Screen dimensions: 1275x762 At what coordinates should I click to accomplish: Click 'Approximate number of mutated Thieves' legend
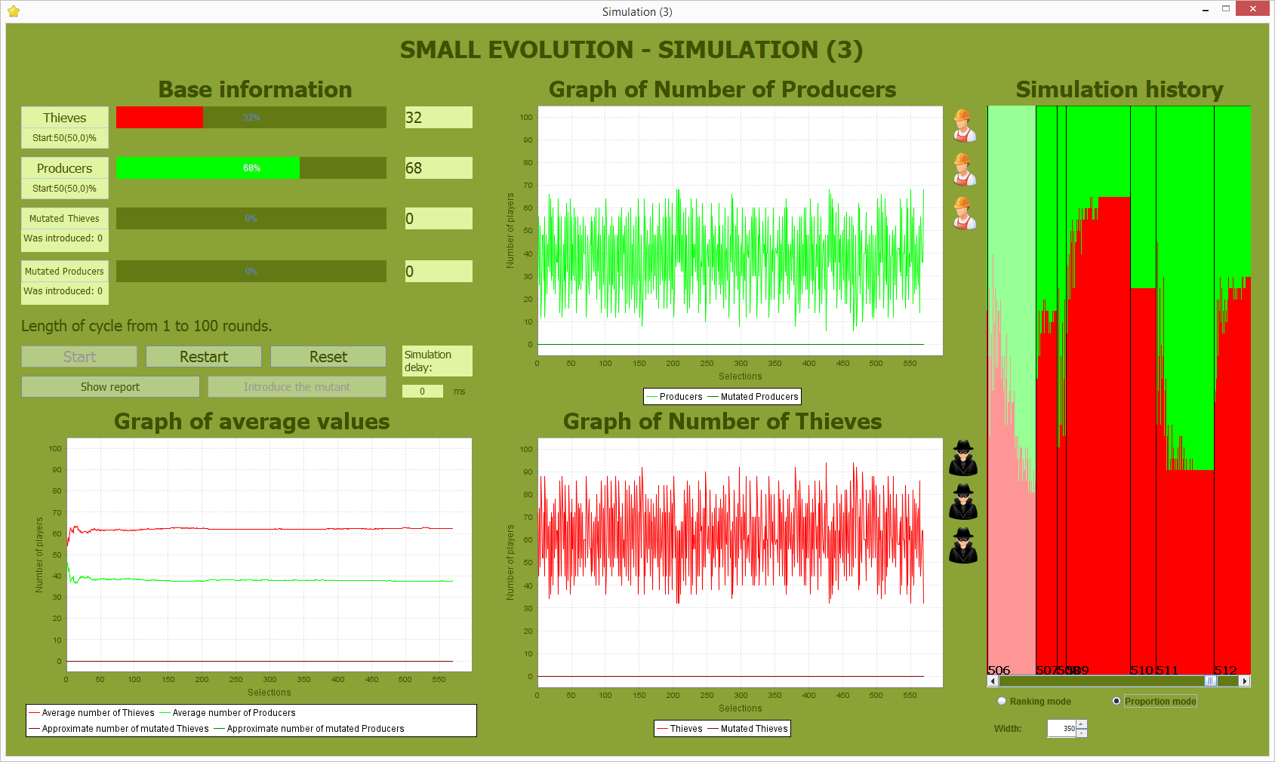click(119, 729)
